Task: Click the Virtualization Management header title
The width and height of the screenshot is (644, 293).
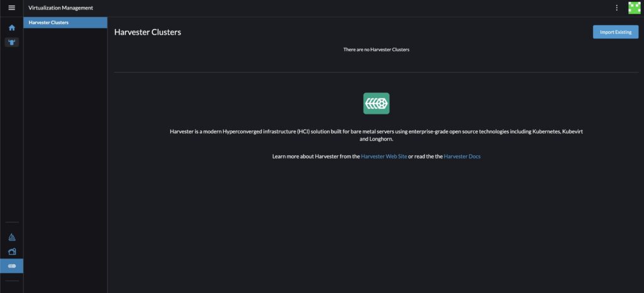Action: click(61, 8)
